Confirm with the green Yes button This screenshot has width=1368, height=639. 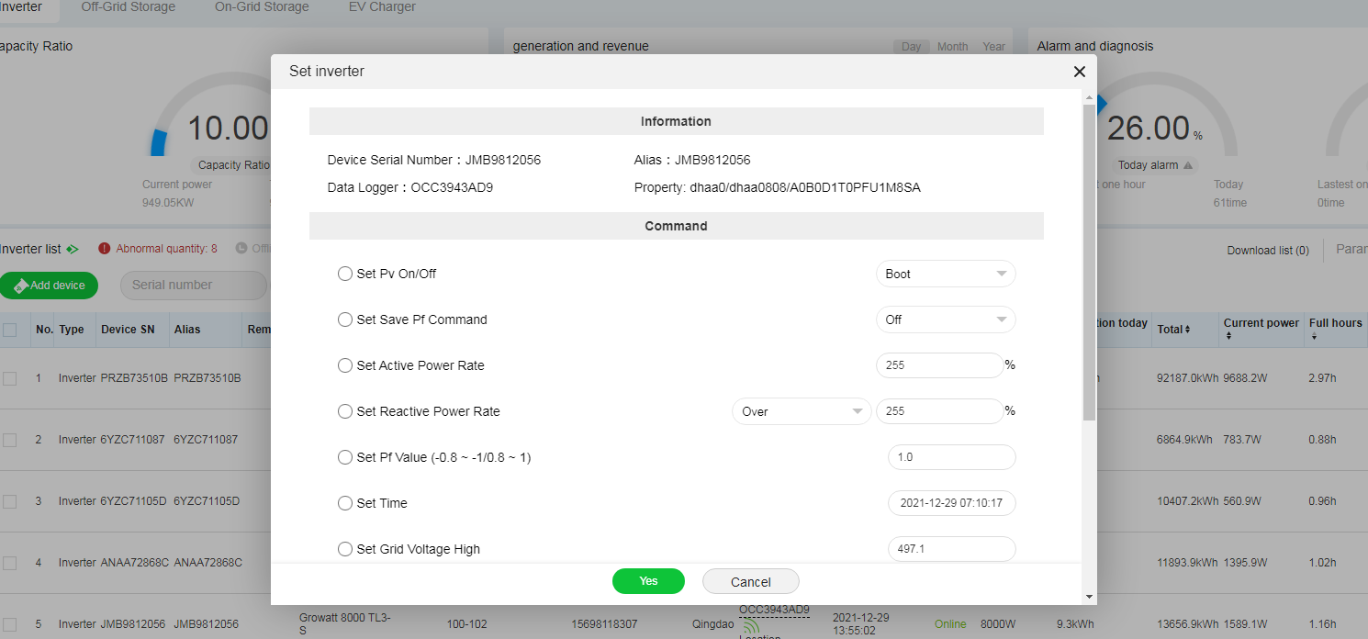coord(648,581)
